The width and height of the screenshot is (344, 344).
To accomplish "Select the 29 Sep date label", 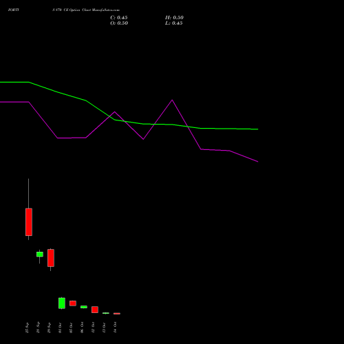I will coord(50,327).
